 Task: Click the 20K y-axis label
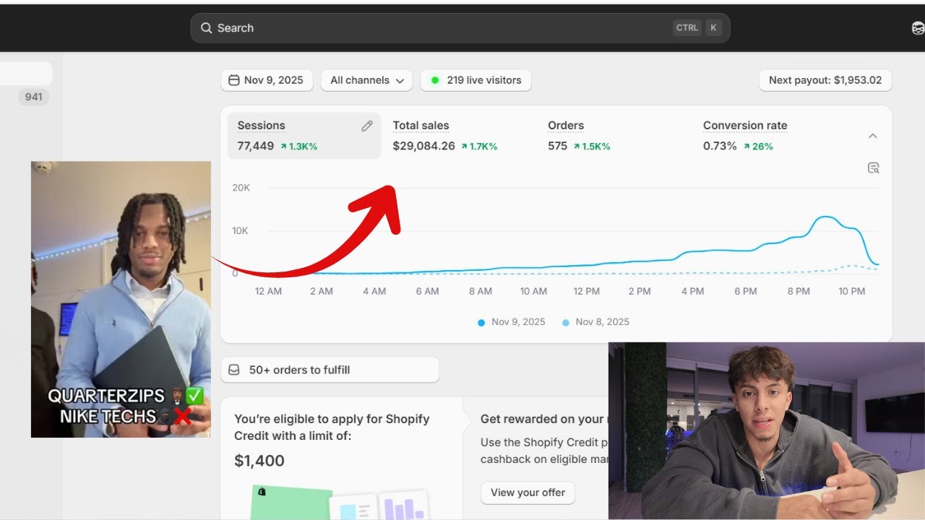click(x=241, y=188)
